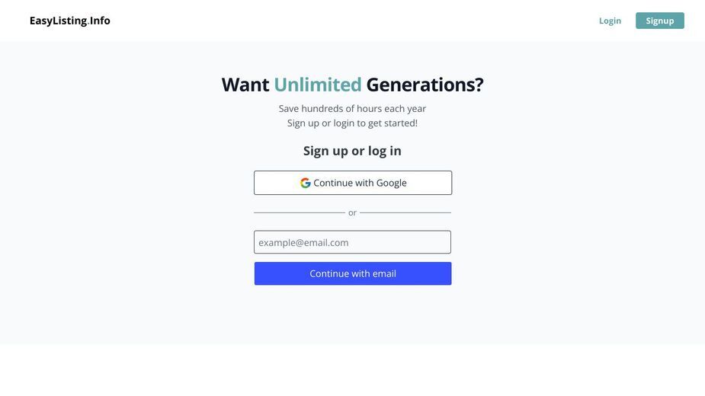This screenshot has height=396, width=705.
Task: Click the "Sign up or log in" heading
Action: point(352,151)
